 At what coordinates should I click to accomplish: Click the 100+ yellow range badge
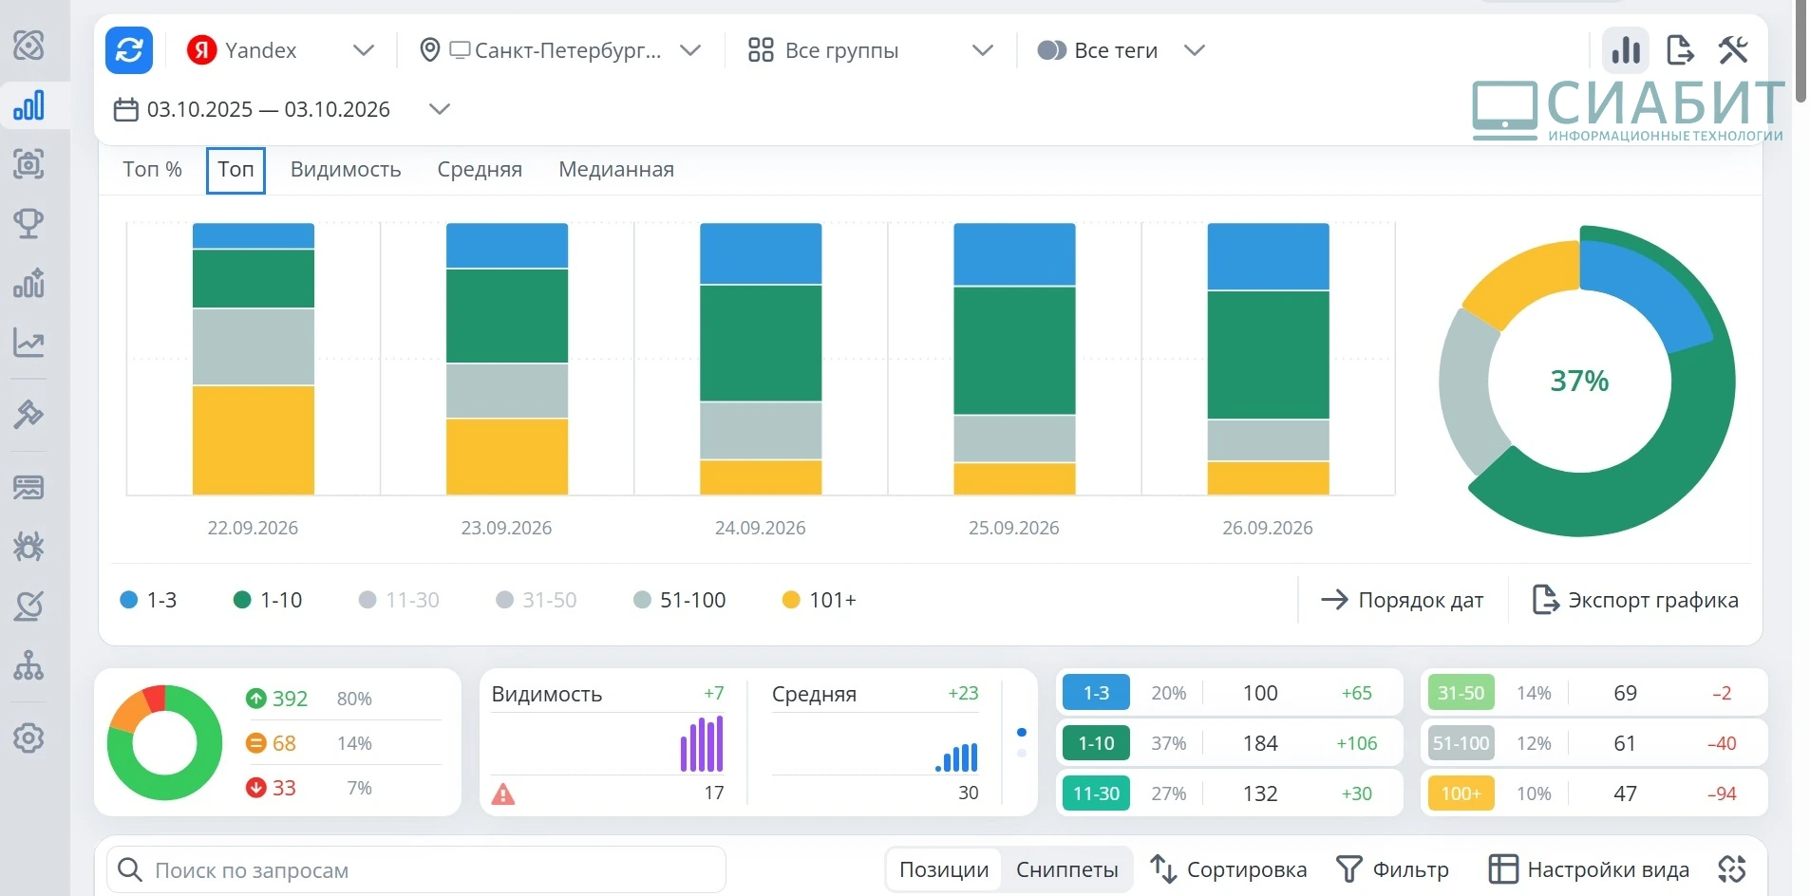coord(1461,793)
